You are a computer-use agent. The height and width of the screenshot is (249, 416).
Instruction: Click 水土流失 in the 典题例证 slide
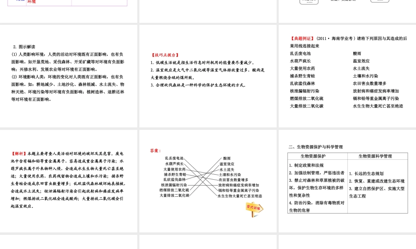(362, 68)
